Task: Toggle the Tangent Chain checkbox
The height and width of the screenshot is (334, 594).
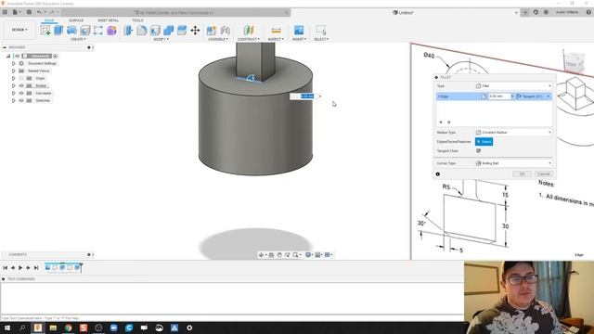Action: [x=479, y=150]
